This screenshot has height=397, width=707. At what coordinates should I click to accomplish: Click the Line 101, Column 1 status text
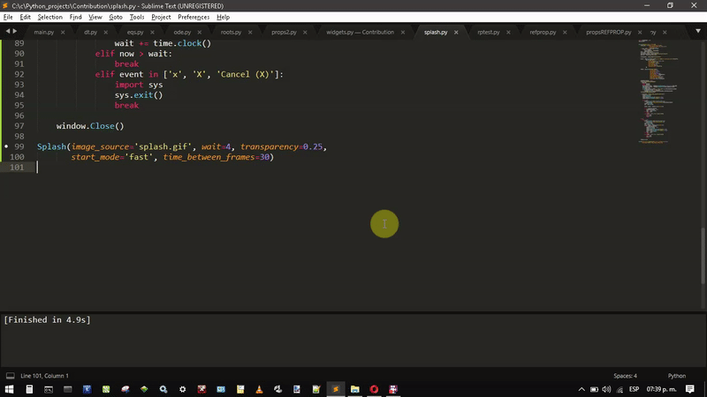(x=45, y=376)
